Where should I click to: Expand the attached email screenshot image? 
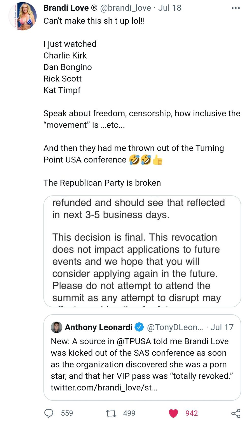(142, 251)
